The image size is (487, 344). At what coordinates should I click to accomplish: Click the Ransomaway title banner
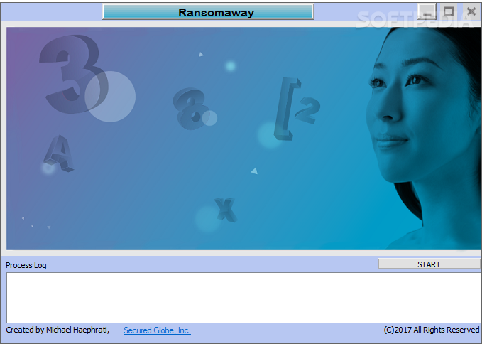(x=208, y=12)
